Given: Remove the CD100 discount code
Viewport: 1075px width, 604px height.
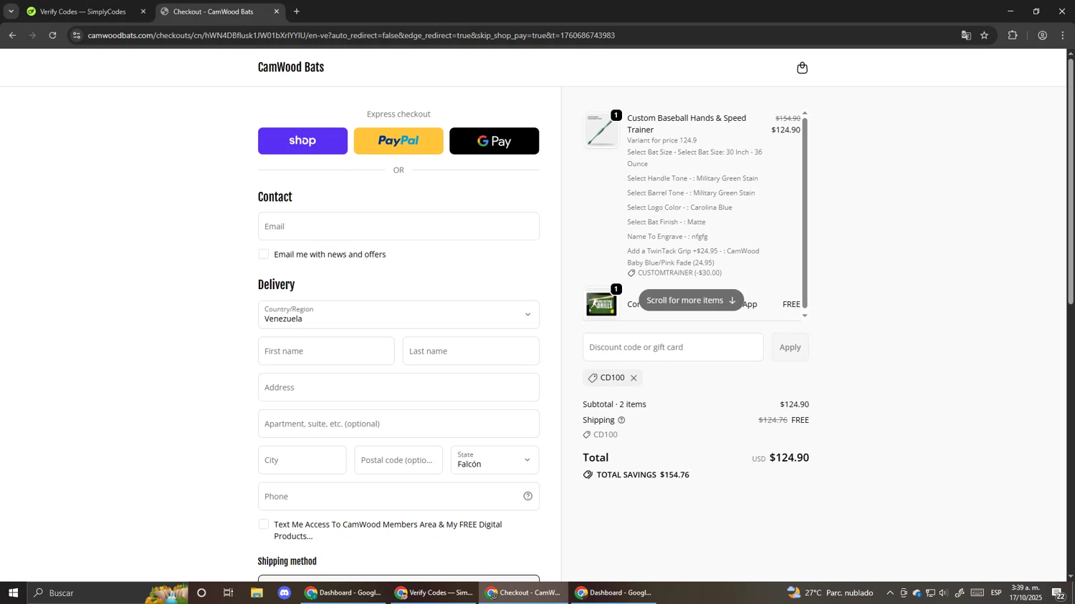Looking at the screenshot, I should point(634,378).
